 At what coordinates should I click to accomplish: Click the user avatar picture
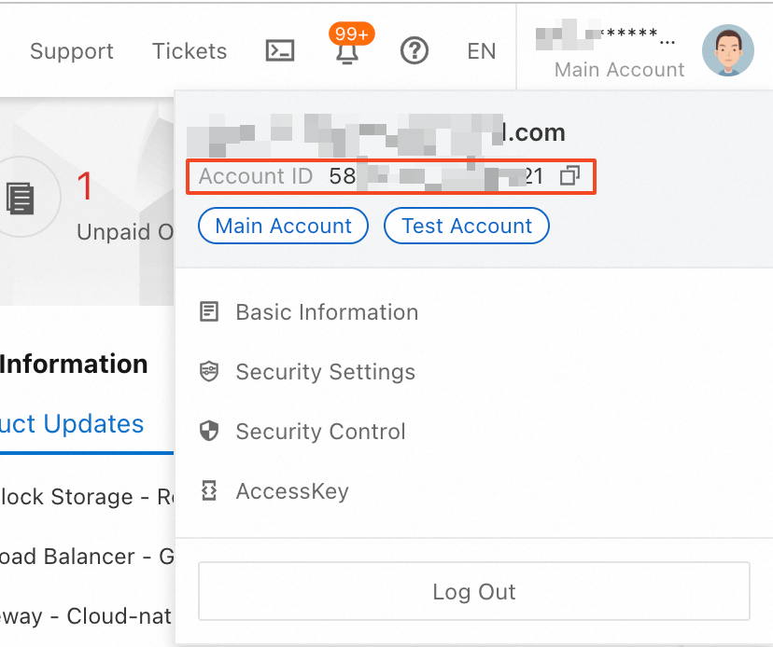[x=727, y=51]
